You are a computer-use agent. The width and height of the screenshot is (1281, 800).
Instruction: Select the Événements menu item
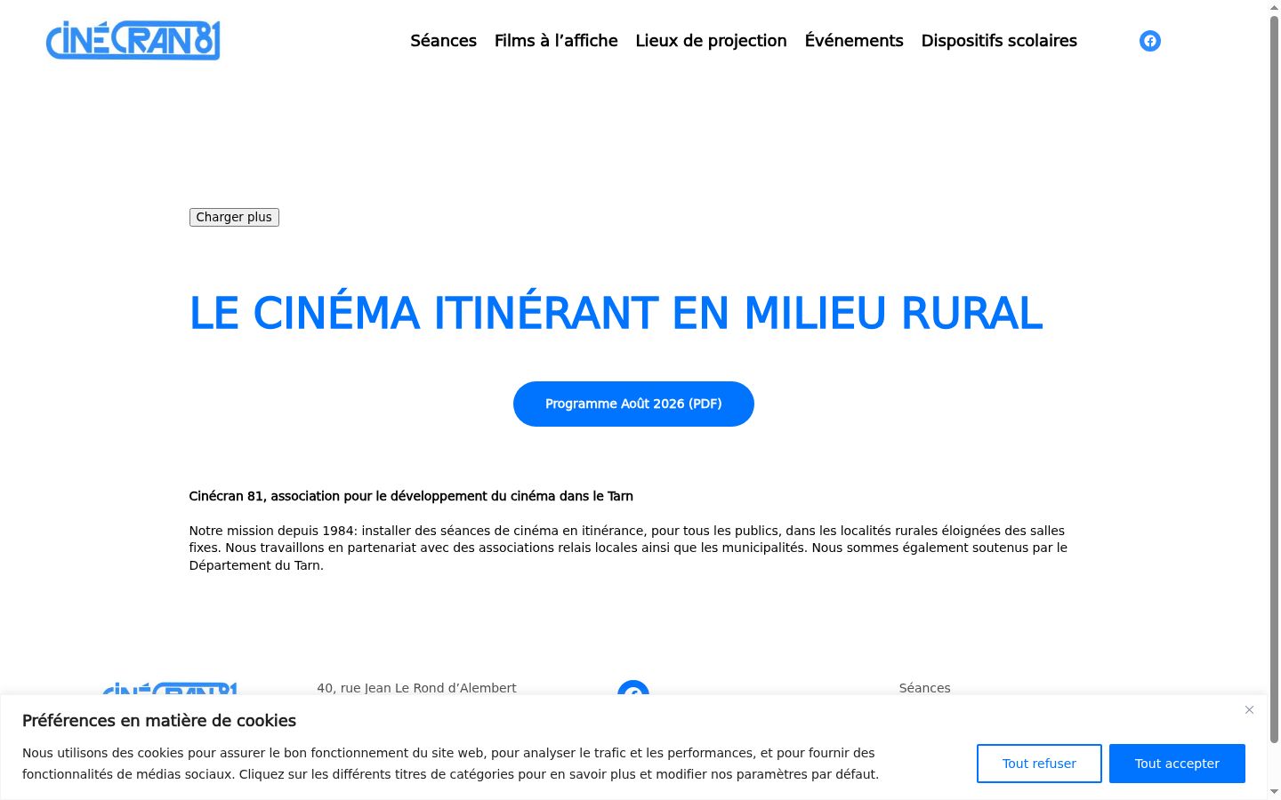(x=854, y=41)
